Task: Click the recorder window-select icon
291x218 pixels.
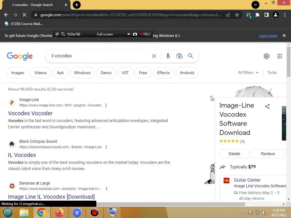Action: click(57, 34)
